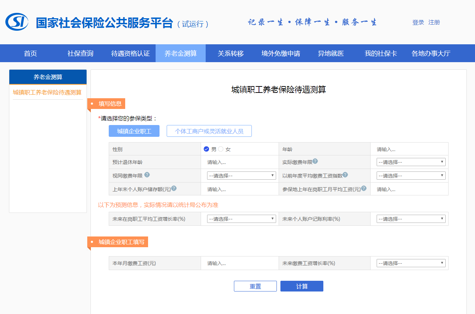Open help icon beside 上年末个人账户储存额

174,188
